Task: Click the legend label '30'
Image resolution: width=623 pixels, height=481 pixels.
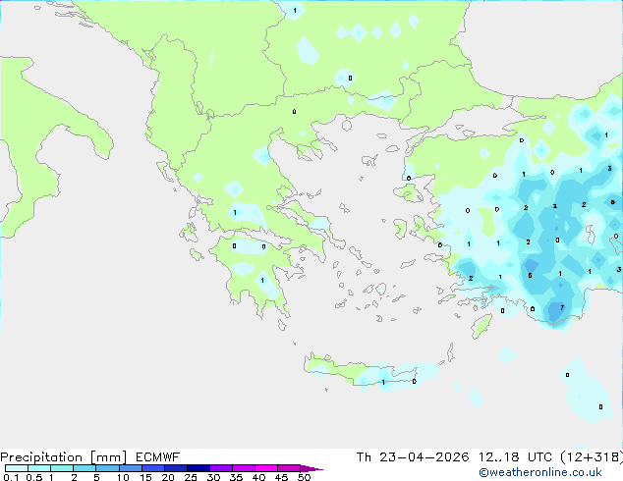Action: [213, 477]
